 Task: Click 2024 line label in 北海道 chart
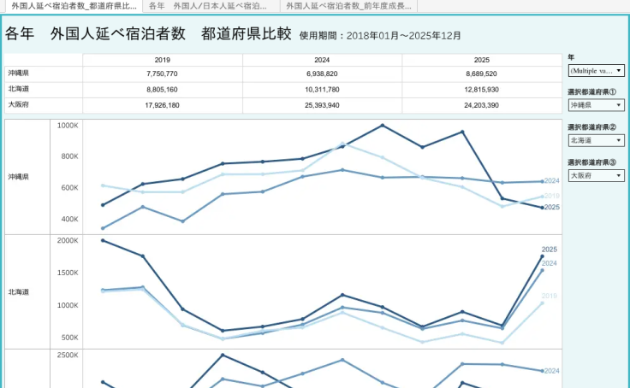[x=550, y=263]
